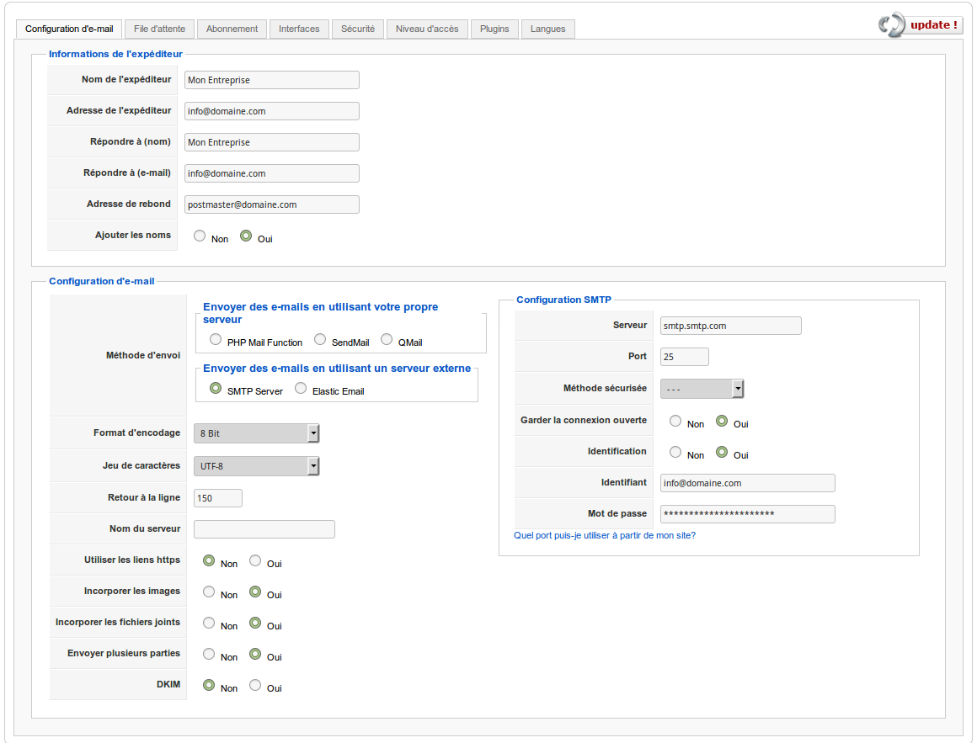Open the Format d'encodage dropdown
Image resolution: width=977 pixels, height=743 pixels.
[x=257, y=433]
